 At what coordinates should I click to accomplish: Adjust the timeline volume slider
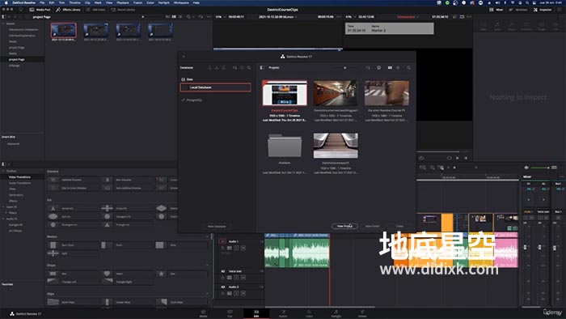tap(540, 168)
